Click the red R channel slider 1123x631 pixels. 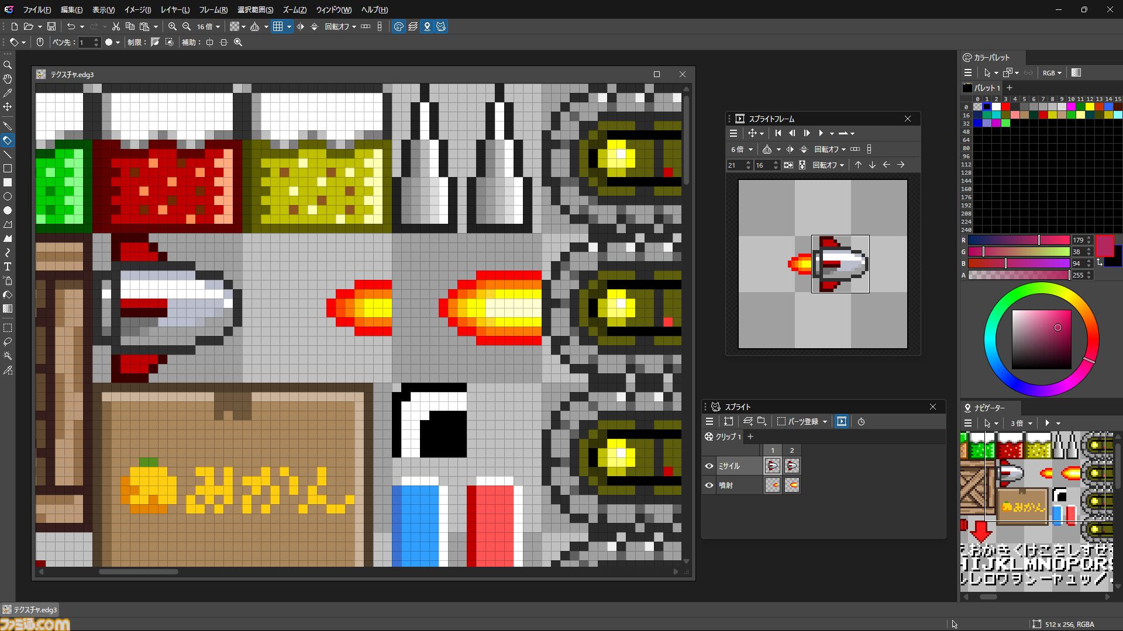(1018, 240)
